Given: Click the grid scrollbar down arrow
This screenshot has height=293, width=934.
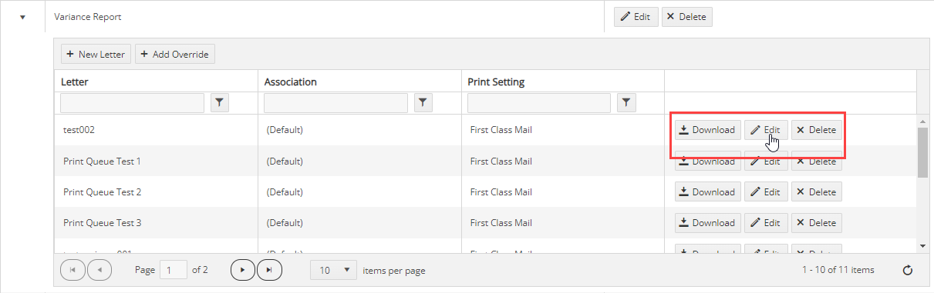Looking at the screenshot, I should click(x=922, y=245).
